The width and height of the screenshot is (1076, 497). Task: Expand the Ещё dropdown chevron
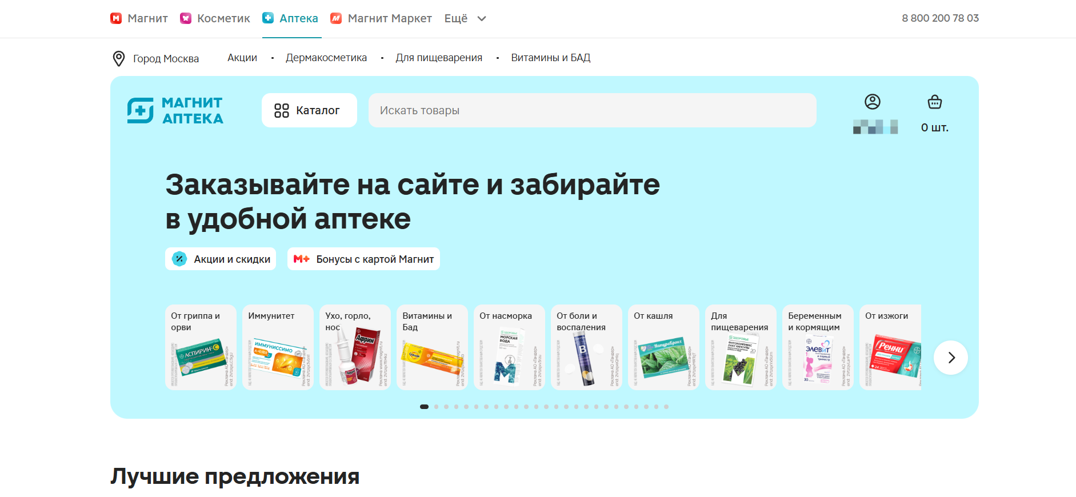[x=482, y=19]
